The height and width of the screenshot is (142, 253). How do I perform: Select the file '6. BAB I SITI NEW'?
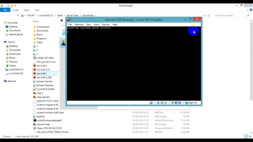pos(45,58)
